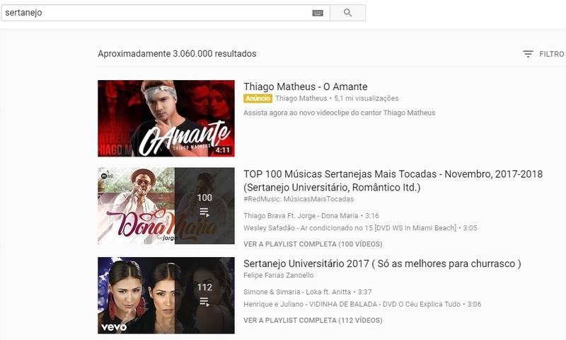Visit the Thiago Matheus channel link
This screenshot has height=340, width=566.
click(x=301, y=98)
